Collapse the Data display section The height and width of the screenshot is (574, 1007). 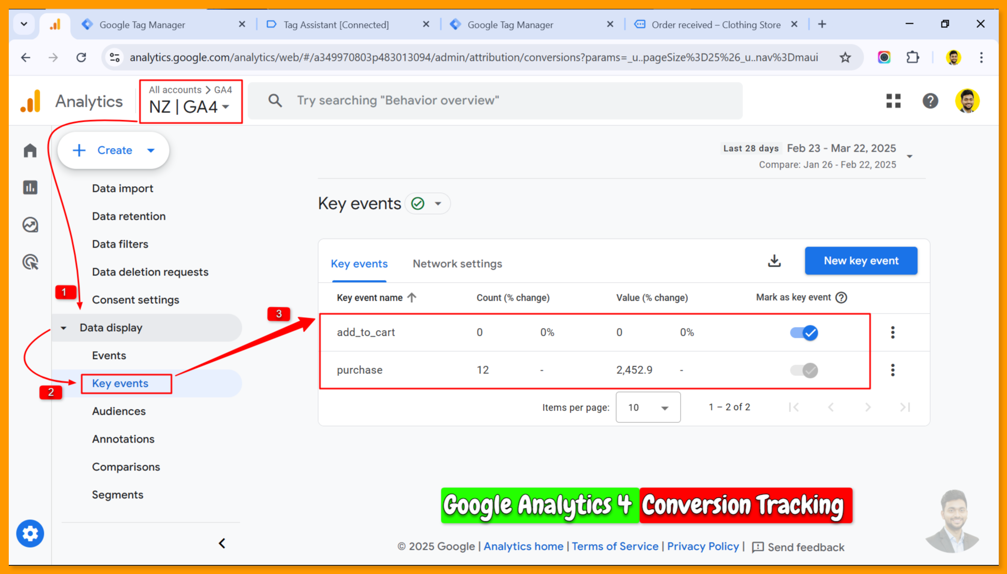pos(64,328)
